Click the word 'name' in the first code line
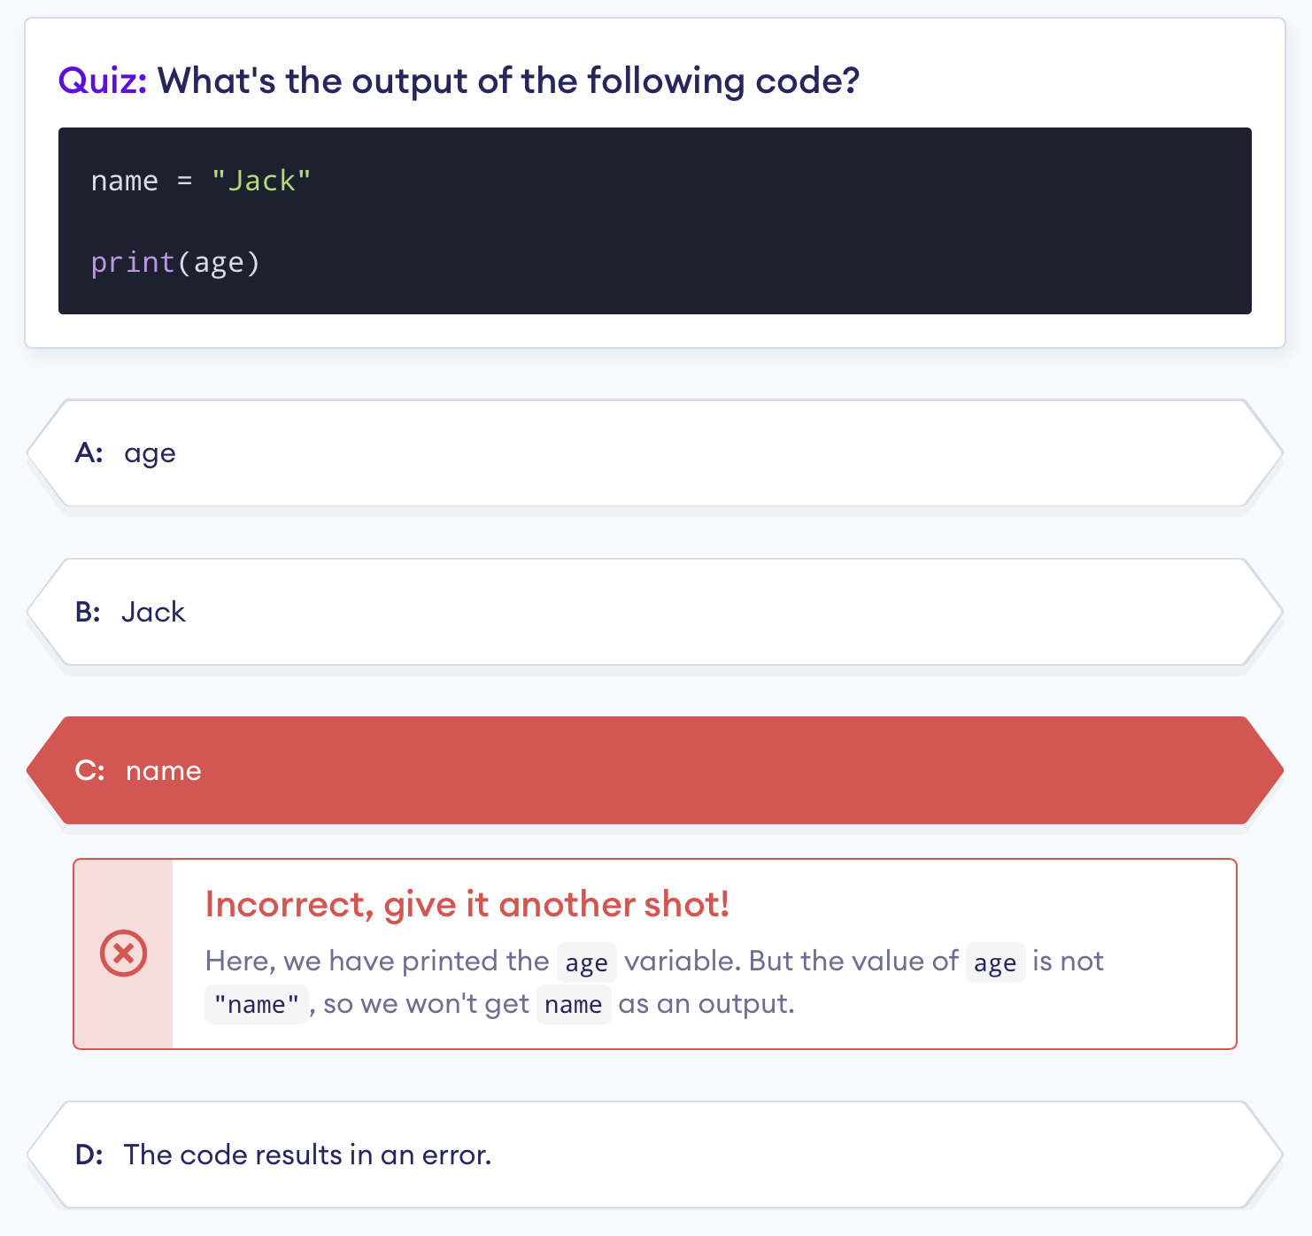 pyautogui.click(x=125, y=181)
